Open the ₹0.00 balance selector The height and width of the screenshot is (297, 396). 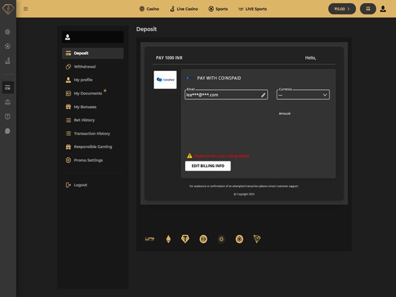coord(342,9)
